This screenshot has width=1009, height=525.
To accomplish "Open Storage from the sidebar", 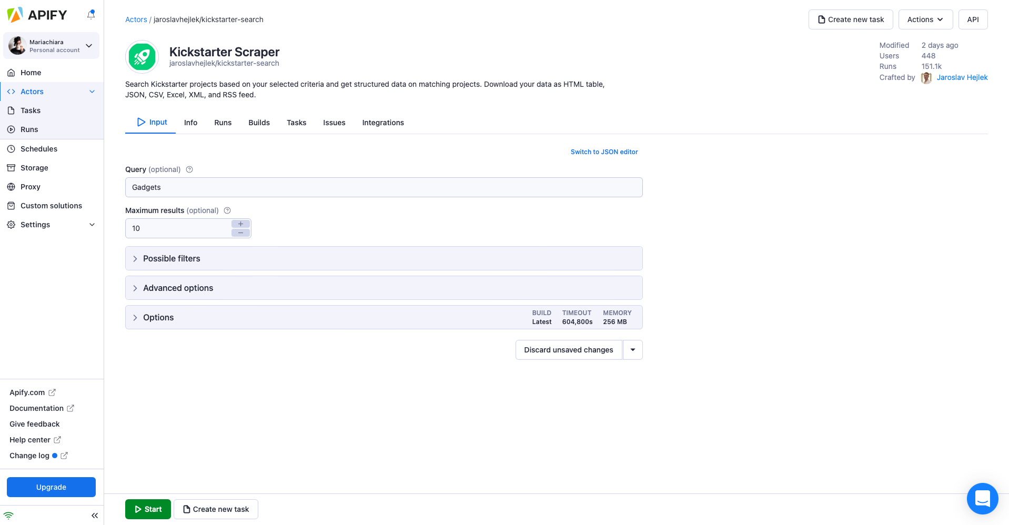I will (x=35, y=167).
